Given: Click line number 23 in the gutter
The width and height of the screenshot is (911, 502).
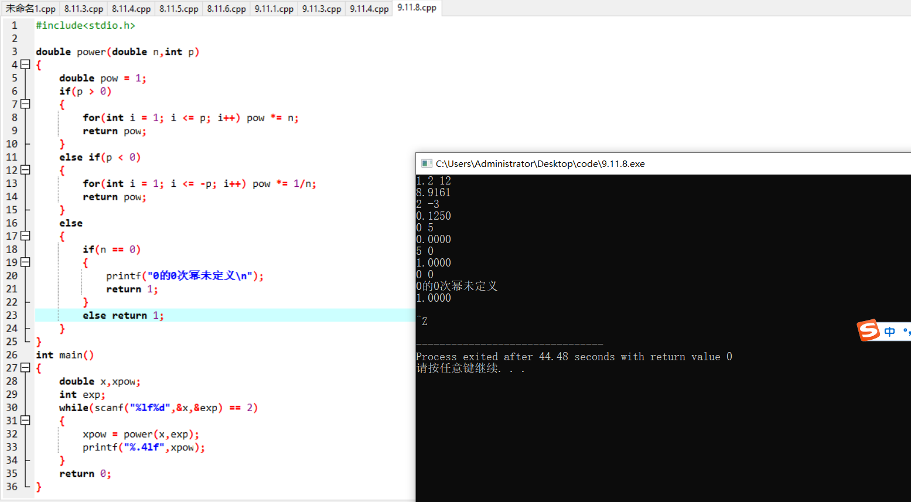Looking at the screenshot, I should click(12, 315).
